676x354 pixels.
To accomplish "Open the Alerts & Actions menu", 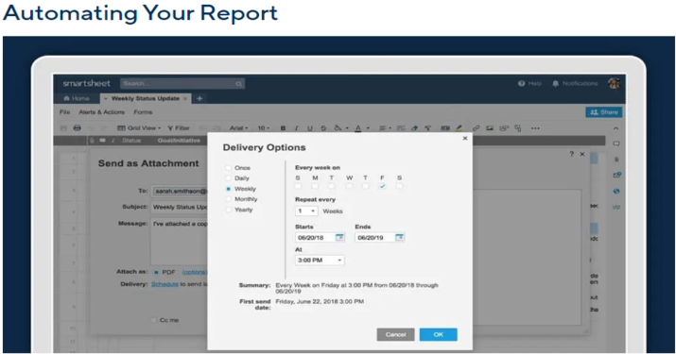I will [x=102, y=112].
